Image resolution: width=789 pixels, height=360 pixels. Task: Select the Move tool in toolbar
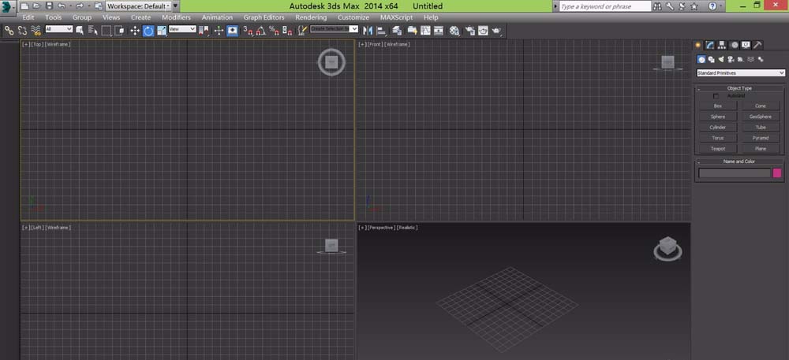pyautogui.click(x=135, y=31)
